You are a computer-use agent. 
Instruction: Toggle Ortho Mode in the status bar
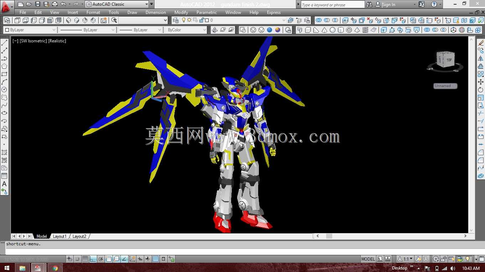(x=93, y=259)
